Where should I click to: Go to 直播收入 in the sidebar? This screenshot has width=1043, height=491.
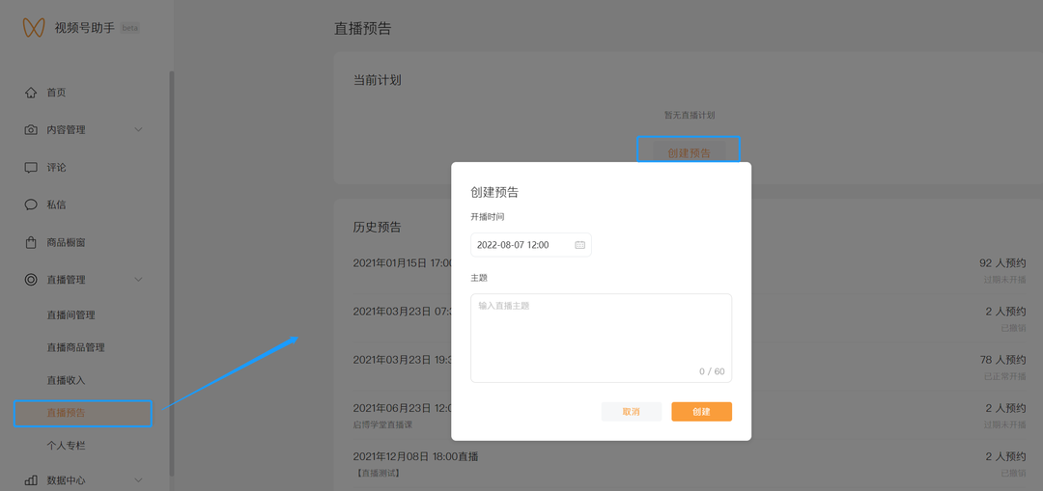[66, 380]
